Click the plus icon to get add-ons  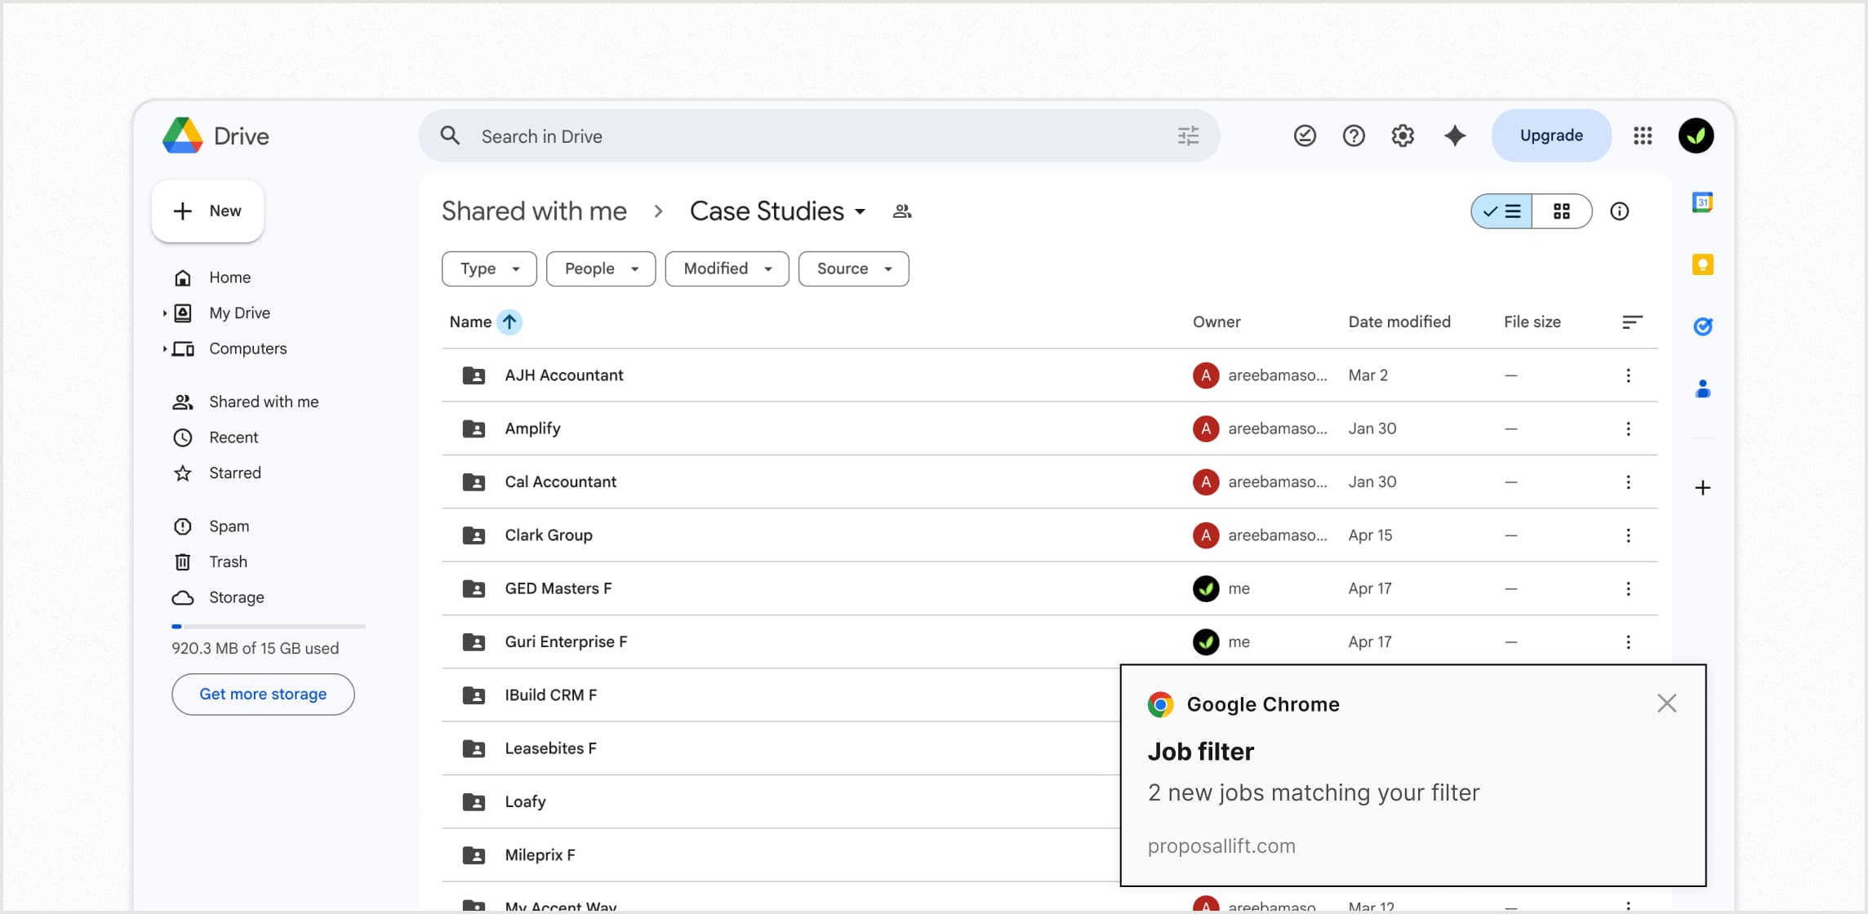pos(1702,488)
